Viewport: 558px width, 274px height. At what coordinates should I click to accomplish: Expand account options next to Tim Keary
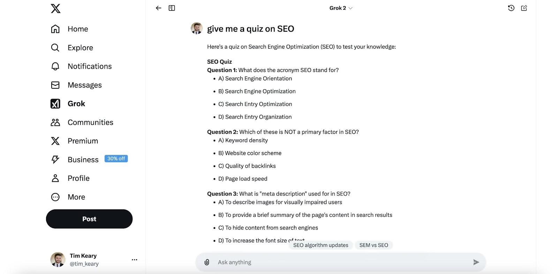pyautogui.click(x=134, y=260)
